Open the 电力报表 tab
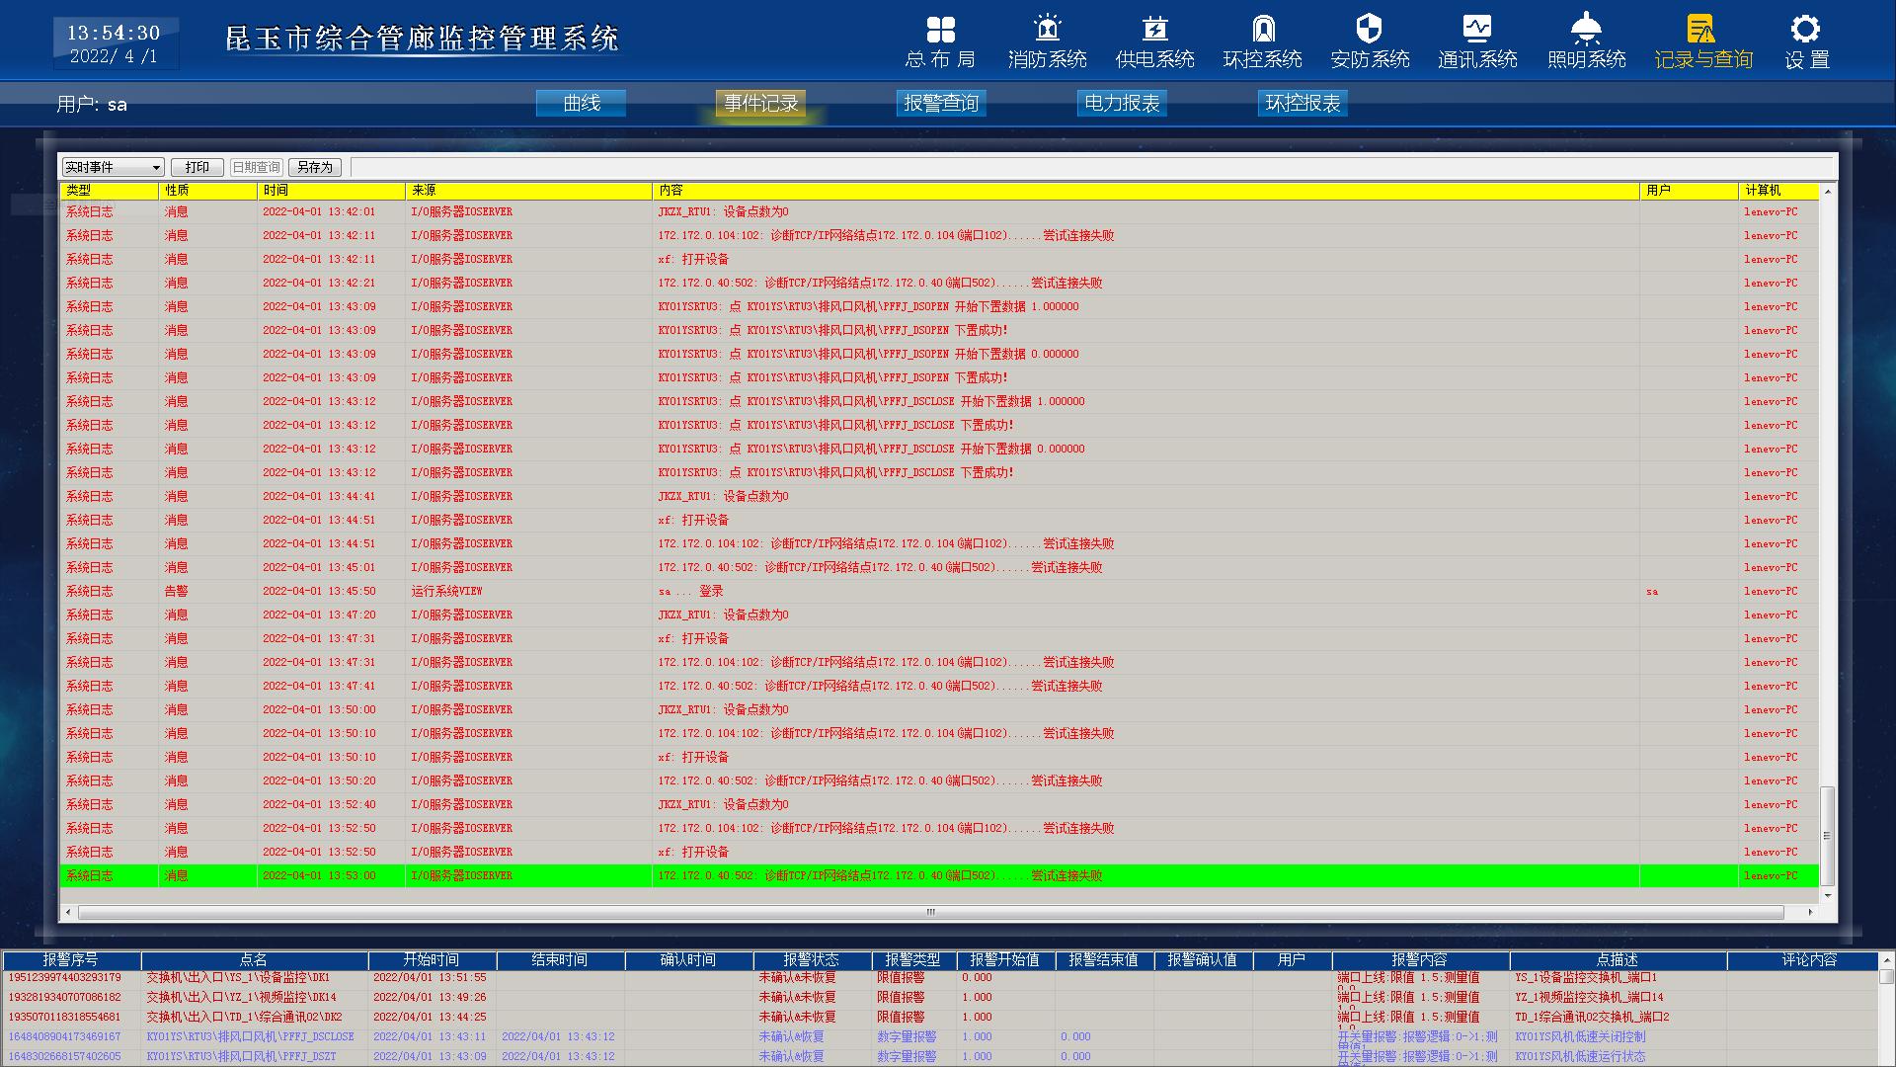This screenshot has height=1067, width=1896. [1121, 104]
